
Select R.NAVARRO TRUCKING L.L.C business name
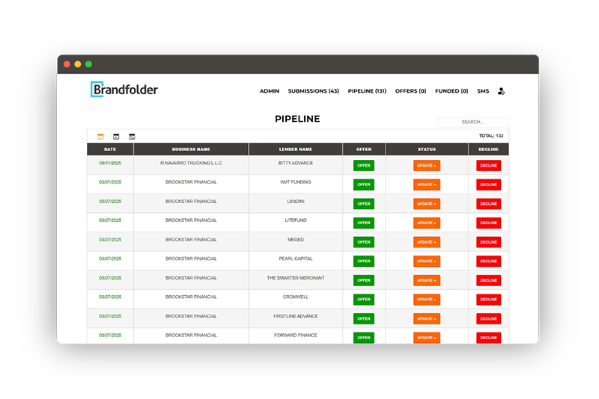pos(191,163)
